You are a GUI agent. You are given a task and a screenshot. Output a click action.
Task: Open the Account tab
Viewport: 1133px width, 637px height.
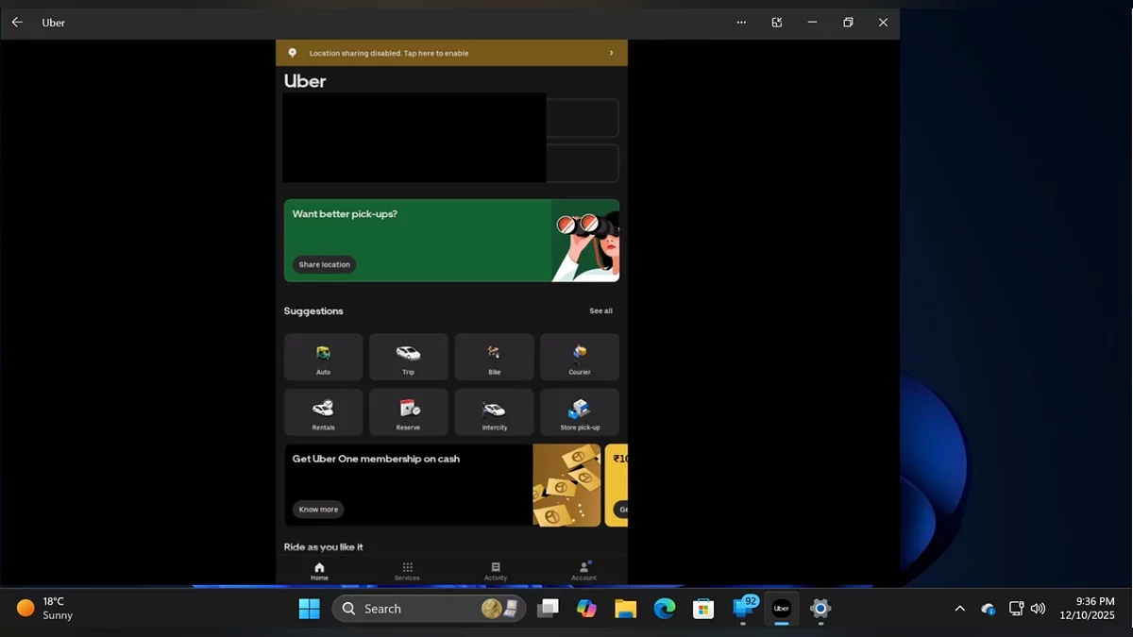tap(583, 571)
